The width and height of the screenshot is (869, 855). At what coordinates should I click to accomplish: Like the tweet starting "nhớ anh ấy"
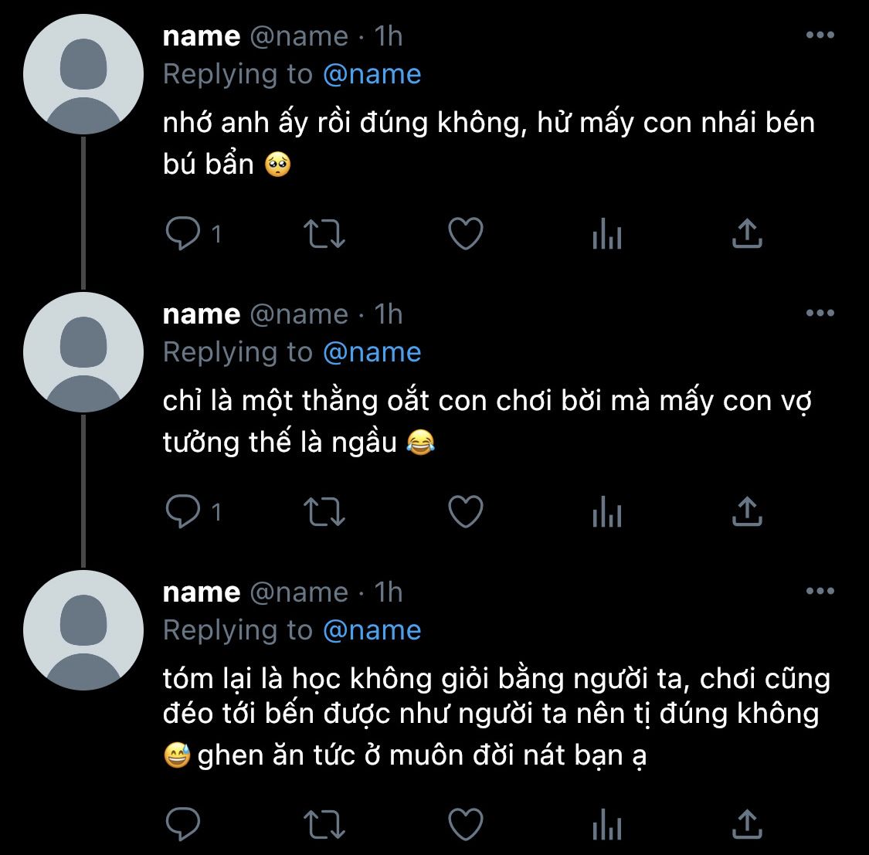[466, 234]
